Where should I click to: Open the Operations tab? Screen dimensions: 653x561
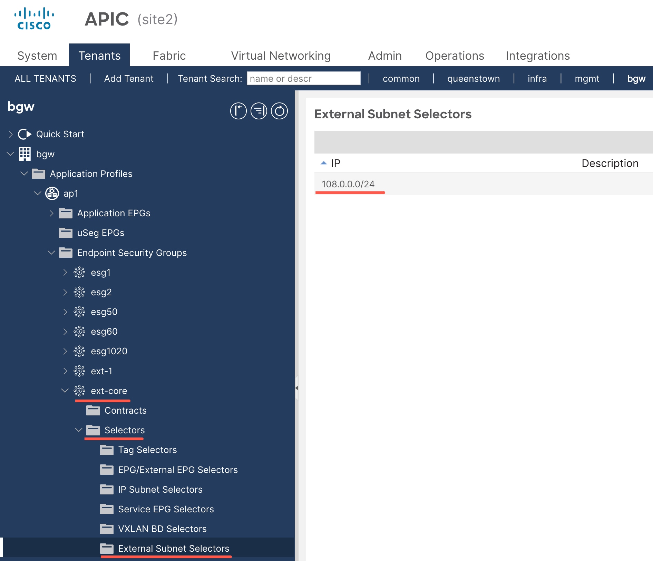click(455, 56)
